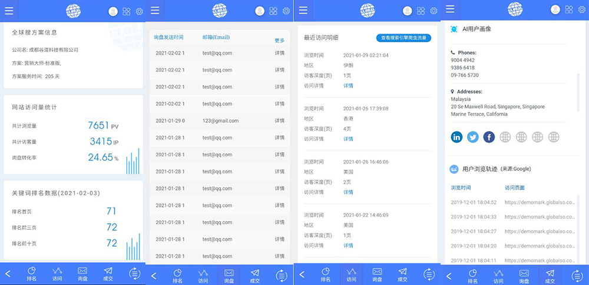Open 详情 for the 123@gmail.com inquiry
Viewport: 589px width, 285px height.
(279, 121)
